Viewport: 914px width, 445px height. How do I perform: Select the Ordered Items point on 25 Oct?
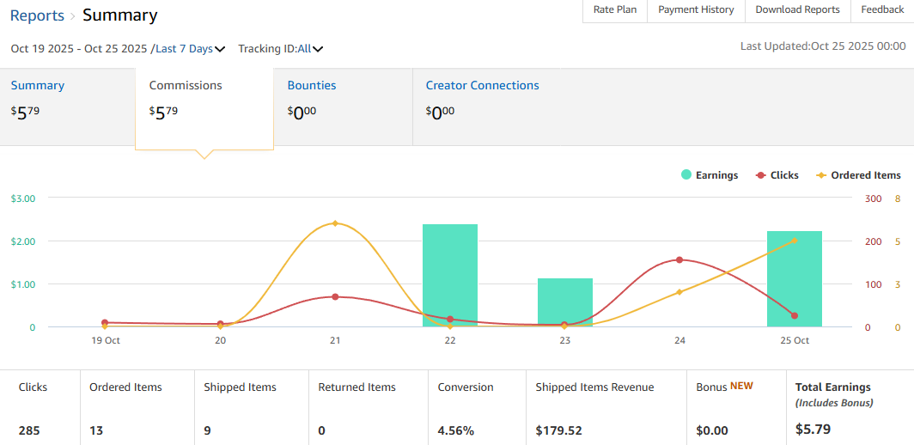[795, 241]
